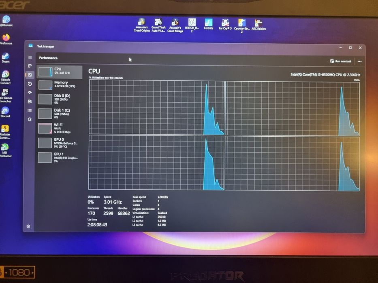This screenshot has width=378, height=283.
Task: Select GPU 0 NVIDIA GeForce entry
Action: (x=60, y=143)
